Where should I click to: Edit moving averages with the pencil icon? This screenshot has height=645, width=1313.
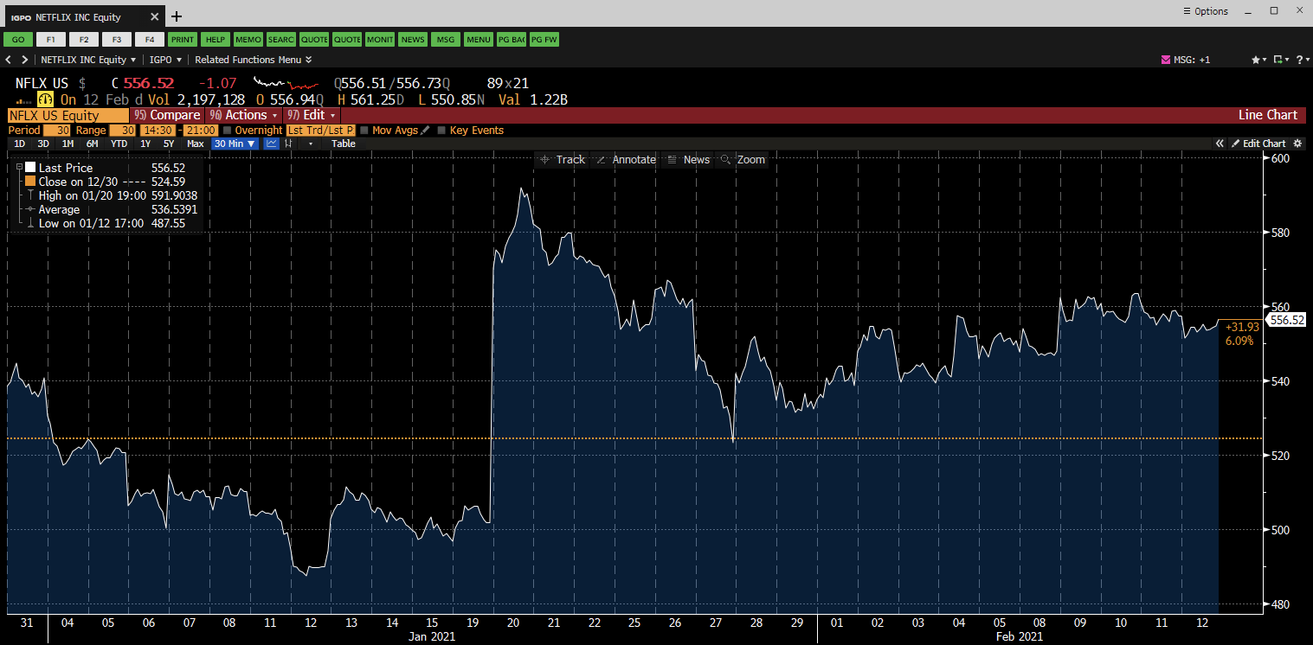[x=425, y=130]
